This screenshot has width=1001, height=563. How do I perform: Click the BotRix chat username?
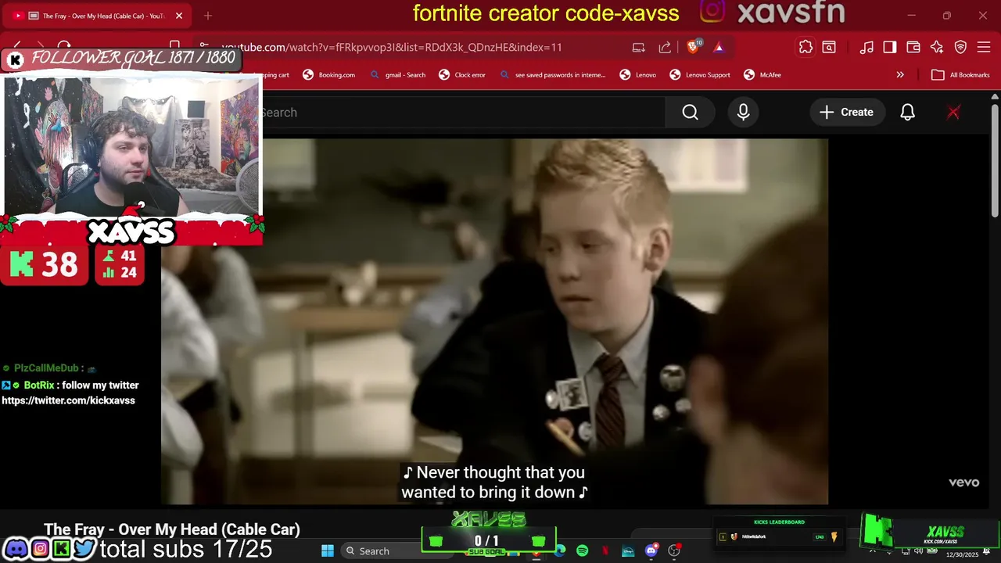click(39, 385)
